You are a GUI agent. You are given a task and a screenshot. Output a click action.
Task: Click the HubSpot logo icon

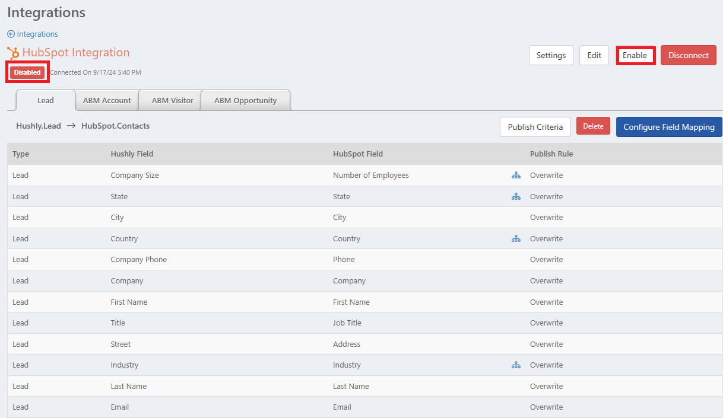[13, 53]
